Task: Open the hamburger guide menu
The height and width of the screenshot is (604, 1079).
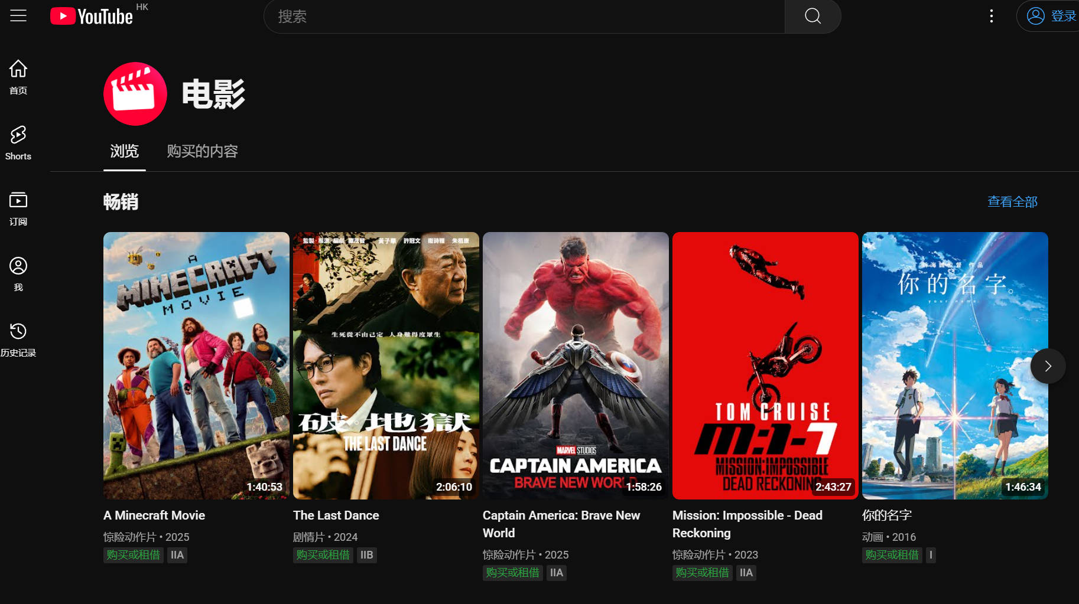Action: coord(18,16)
